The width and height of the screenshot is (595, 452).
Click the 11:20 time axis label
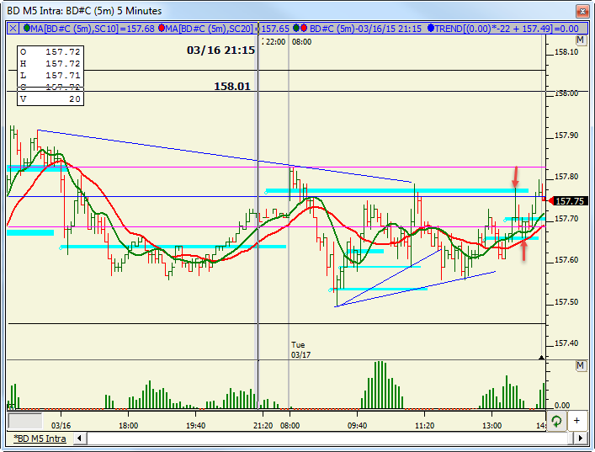click(x=425, y=425)
